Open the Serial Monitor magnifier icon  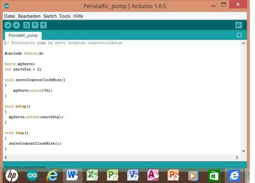[x=239, y=25]
